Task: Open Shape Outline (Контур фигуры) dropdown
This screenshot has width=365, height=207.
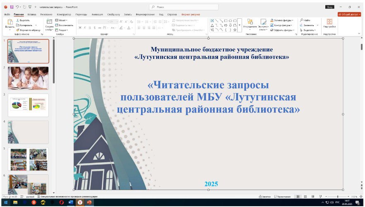Action: point(281,25)
